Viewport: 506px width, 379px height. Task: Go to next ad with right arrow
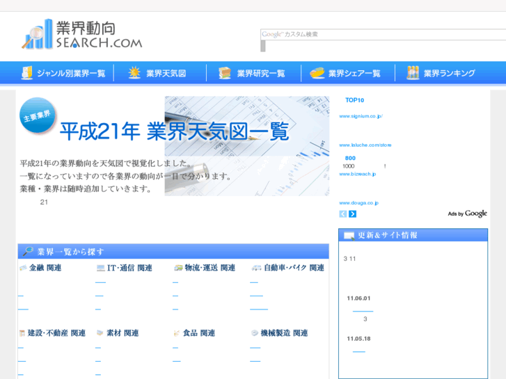[x=352, y=214]
